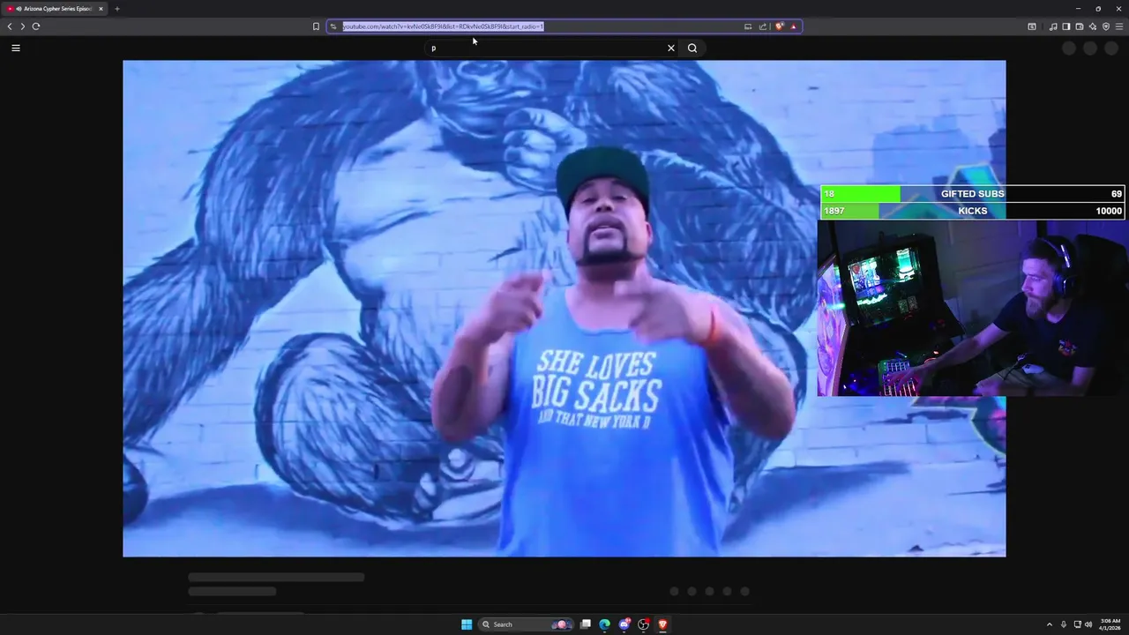Click the YouTube video player
Image resolution: width=1129 pixels, height=635 pixels.
click(564, 309)
